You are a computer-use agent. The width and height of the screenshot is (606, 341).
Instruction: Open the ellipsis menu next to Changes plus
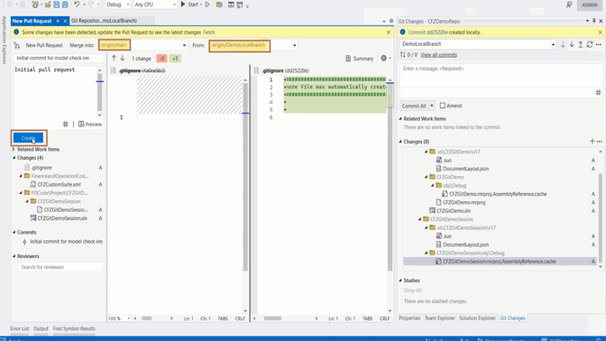coord(599,141)
